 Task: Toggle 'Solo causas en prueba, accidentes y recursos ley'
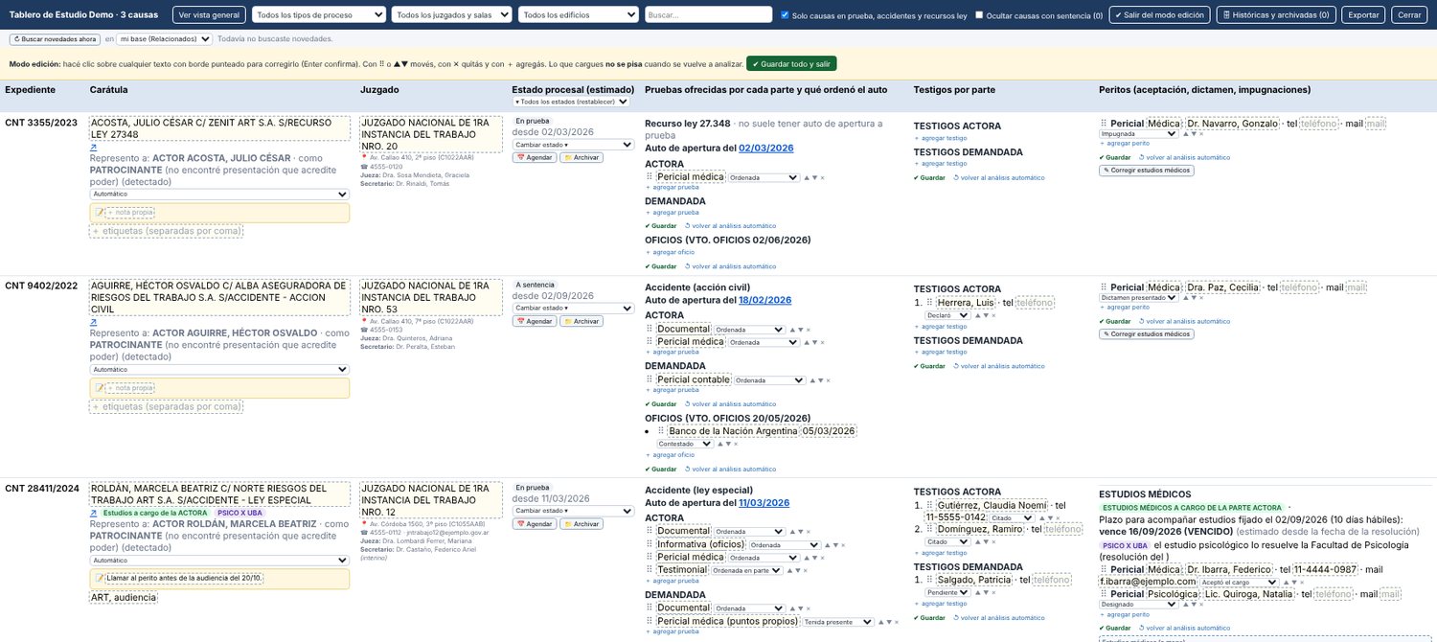786,15
